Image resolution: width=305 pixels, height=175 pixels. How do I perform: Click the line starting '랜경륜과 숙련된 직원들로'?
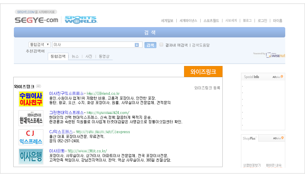click(116, 122)
